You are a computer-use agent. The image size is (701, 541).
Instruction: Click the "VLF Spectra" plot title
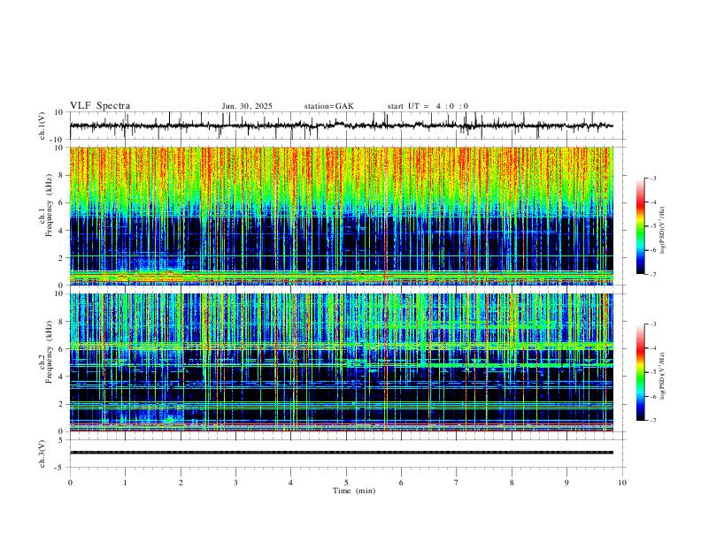pos(100,106)
